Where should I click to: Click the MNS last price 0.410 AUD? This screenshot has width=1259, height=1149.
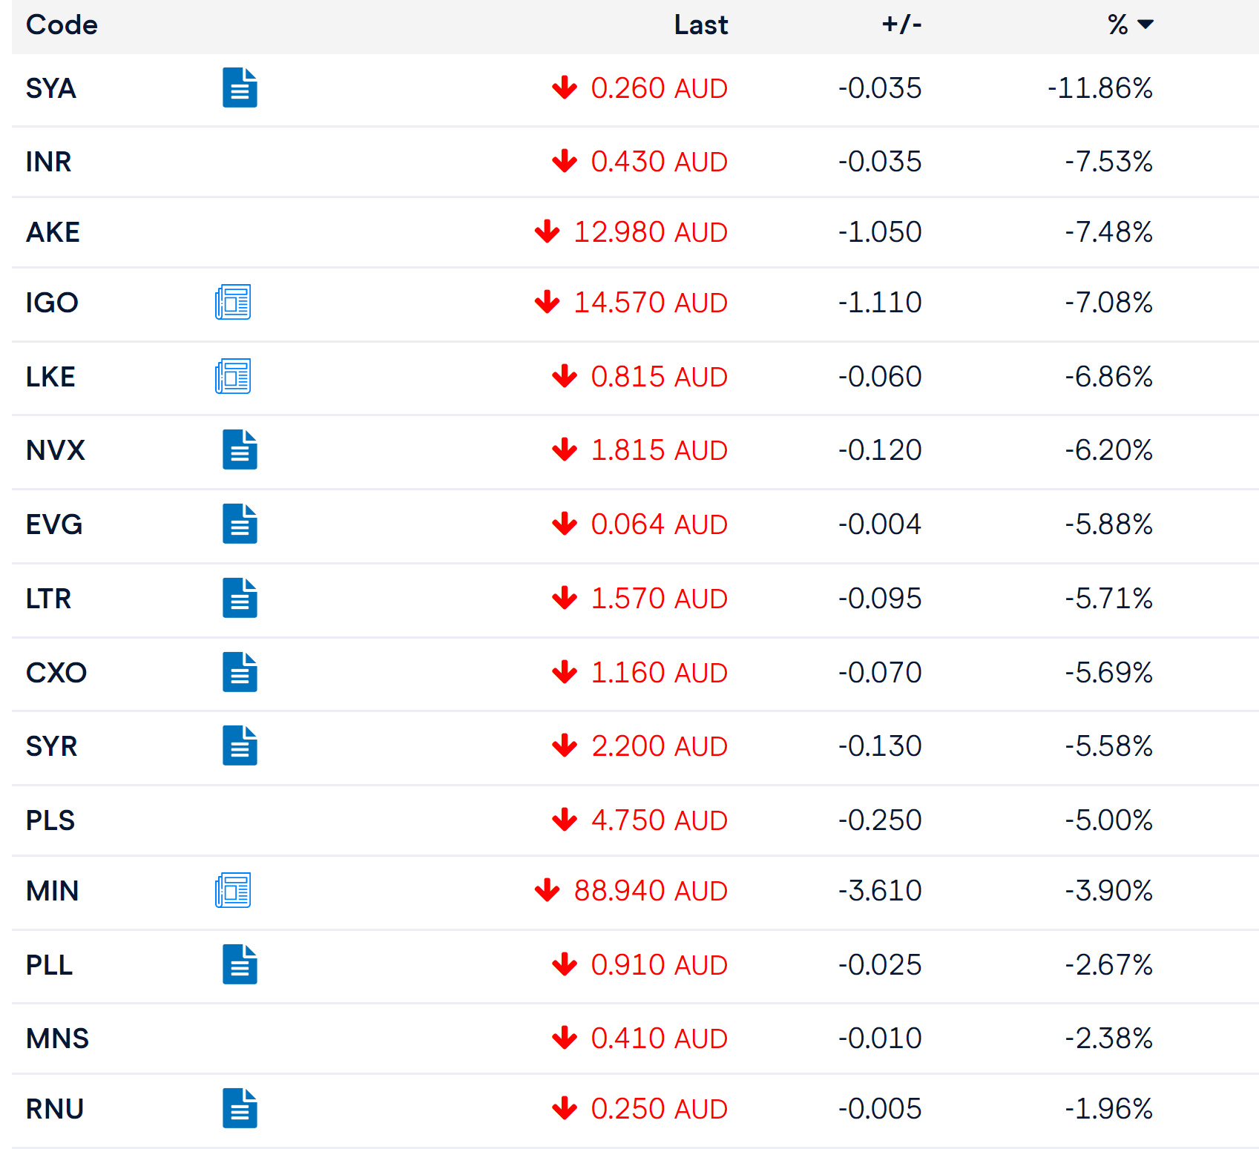coord(659,1038)
